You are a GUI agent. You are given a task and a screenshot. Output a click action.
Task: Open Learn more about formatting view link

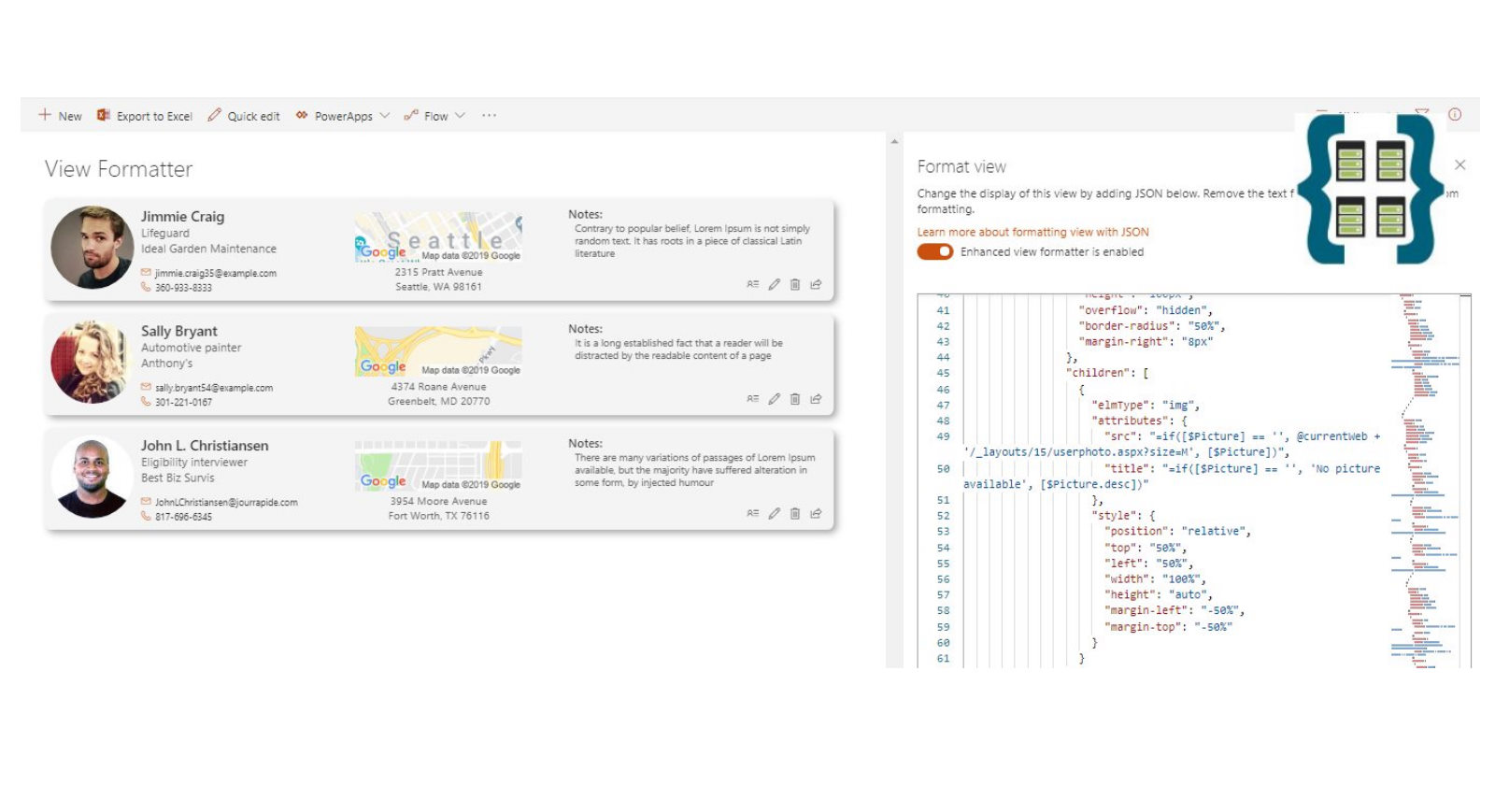(1032, 232)
